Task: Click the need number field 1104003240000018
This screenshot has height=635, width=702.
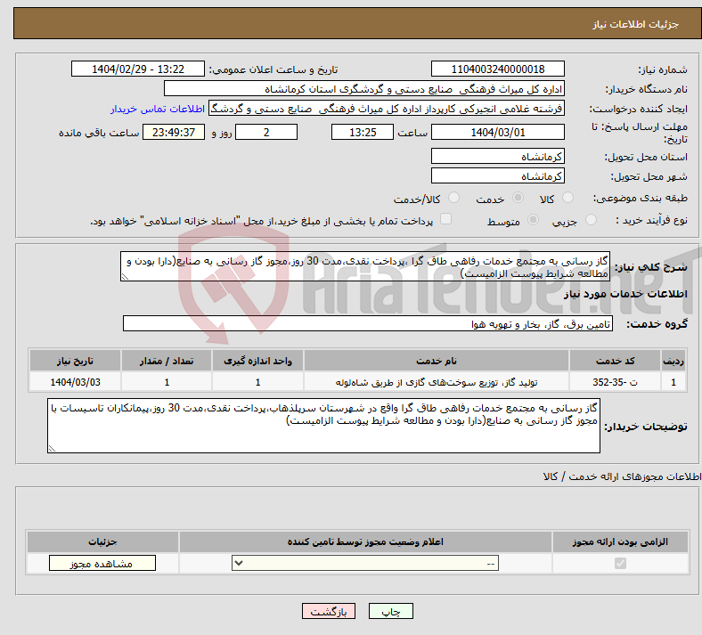Action: click(x=498, y=69)
